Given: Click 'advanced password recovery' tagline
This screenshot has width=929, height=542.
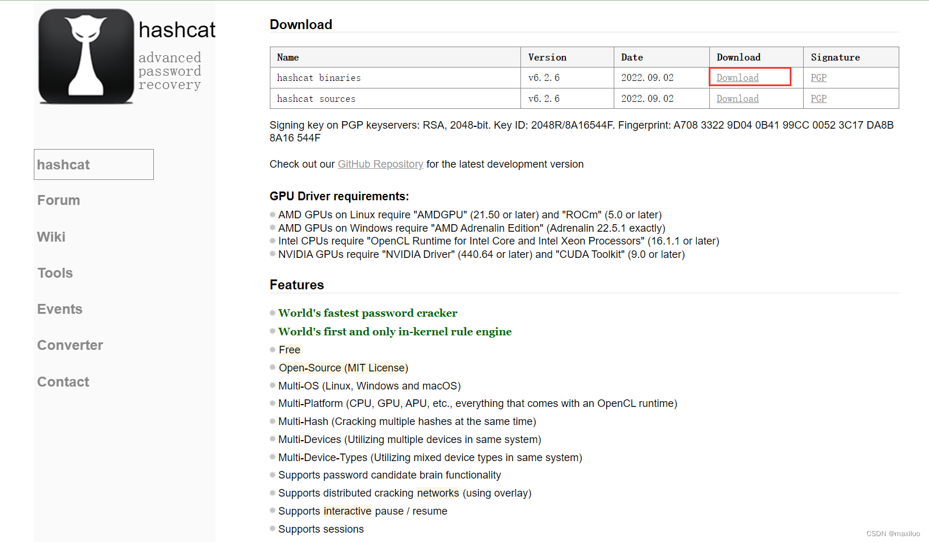Looking at the screenshot, I should [x=170, y=71].
